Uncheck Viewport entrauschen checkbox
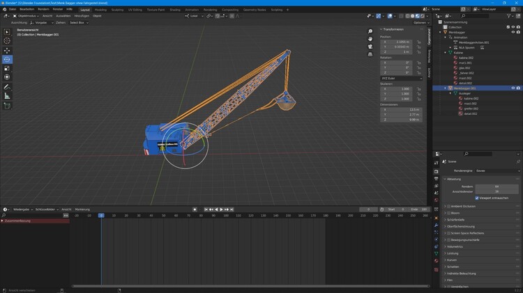Image resolution: width=523 pixels, height=293 pixels. coord(477,198)
